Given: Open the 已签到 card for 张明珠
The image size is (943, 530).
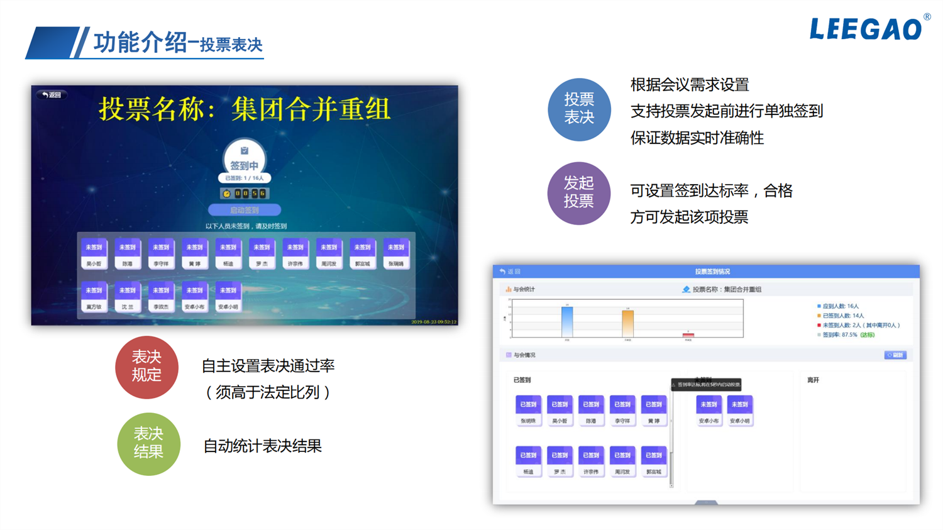Looking at the screenshot, I should pos(528,411).
